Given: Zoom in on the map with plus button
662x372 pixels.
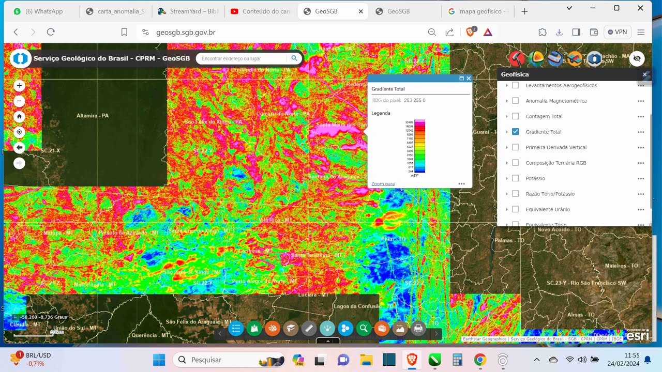Looking at the screenshot, I should [x=19, y=86].
